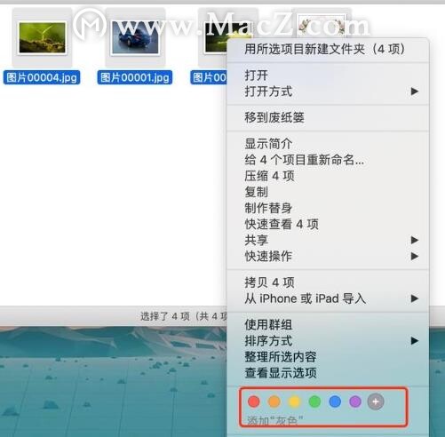Select 打开 in context menu
The height and width of the screenshot is (437, 445).
click(328, 75)
